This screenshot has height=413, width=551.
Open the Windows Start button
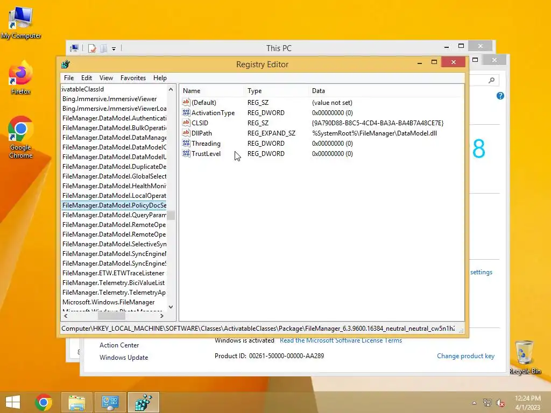13,402
